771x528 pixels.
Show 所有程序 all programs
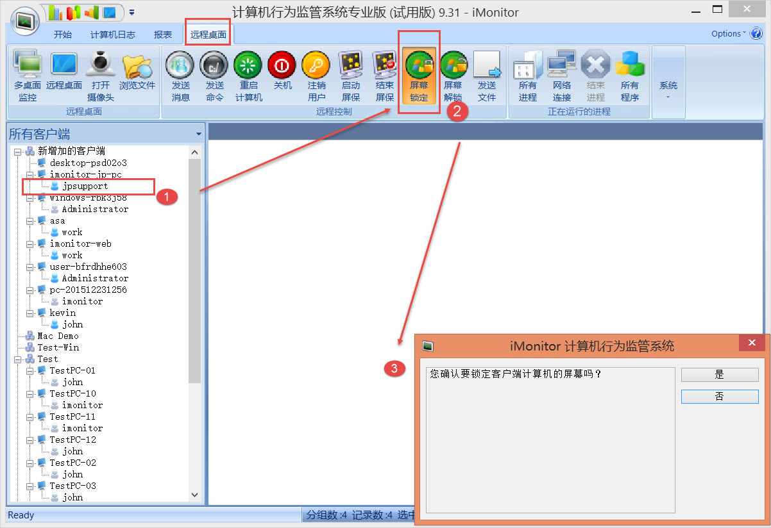pyautogui.click(x=630, y=78)
